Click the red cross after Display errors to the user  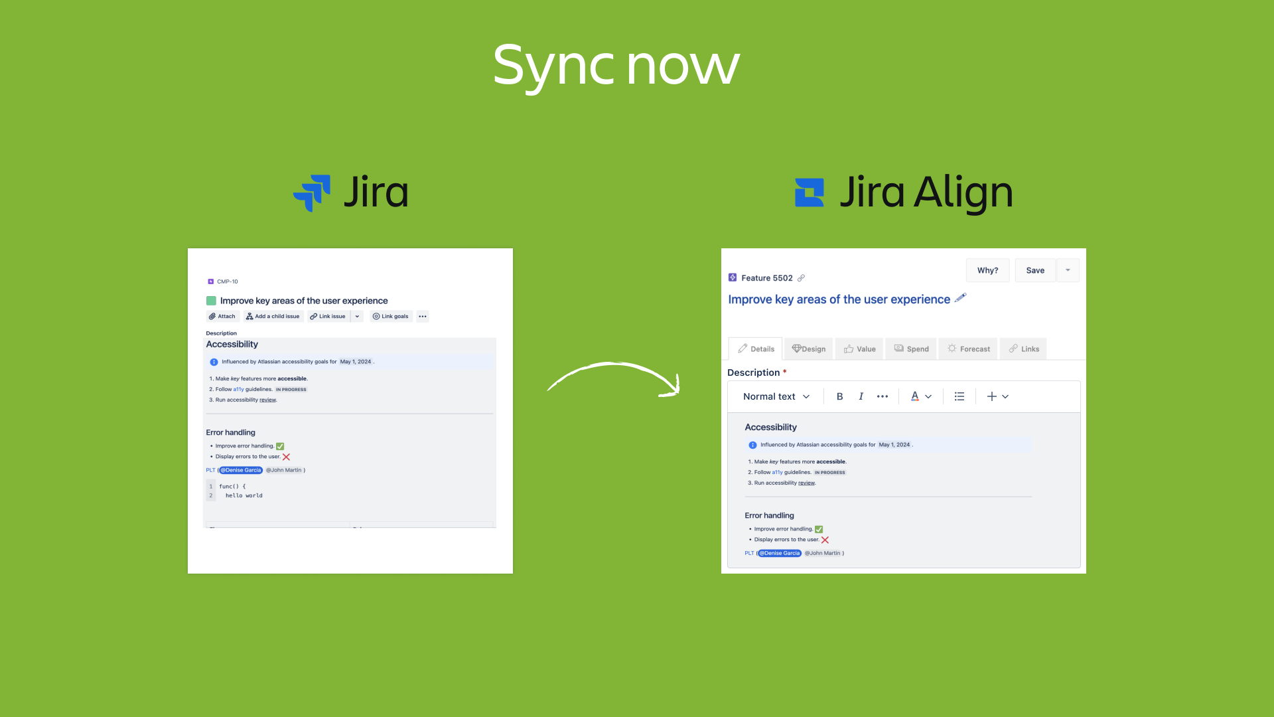click(286, 456)
